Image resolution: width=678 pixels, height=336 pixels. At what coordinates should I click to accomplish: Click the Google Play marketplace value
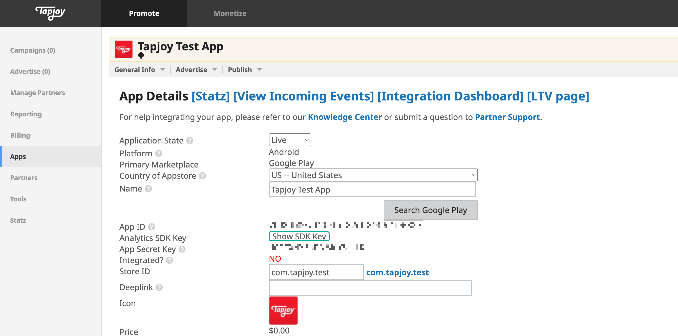click(x=291, y=163)
